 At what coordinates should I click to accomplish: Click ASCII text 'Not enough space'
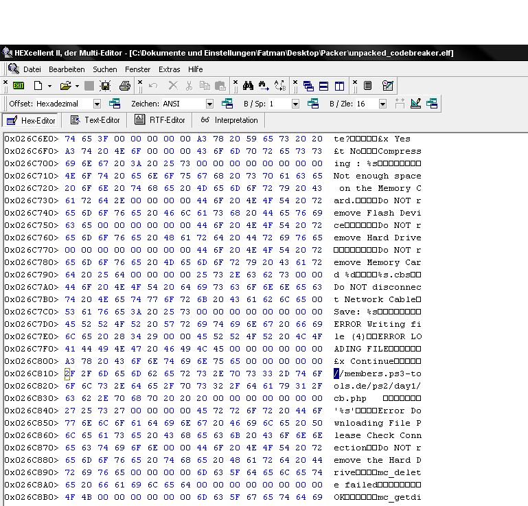pos(377,176)
